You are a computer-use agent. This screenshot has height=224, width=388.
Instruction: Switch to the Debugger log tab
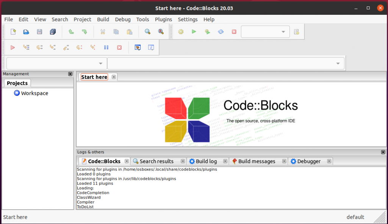309,161
